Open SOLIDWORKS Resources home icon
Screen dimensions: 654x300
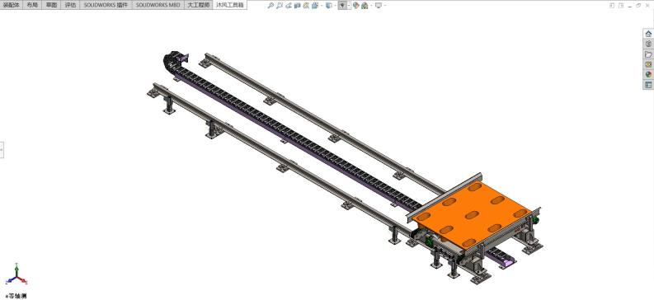[648, 34]
